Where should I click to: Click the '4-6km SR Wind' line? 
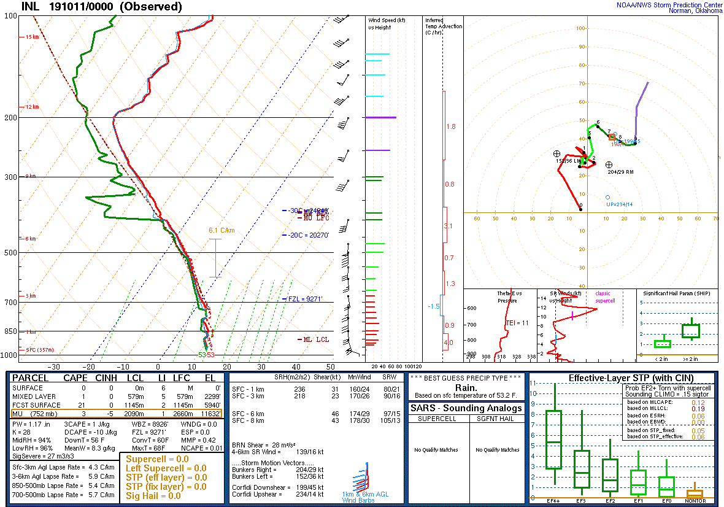pyautogui.click(x=277, y=452)
